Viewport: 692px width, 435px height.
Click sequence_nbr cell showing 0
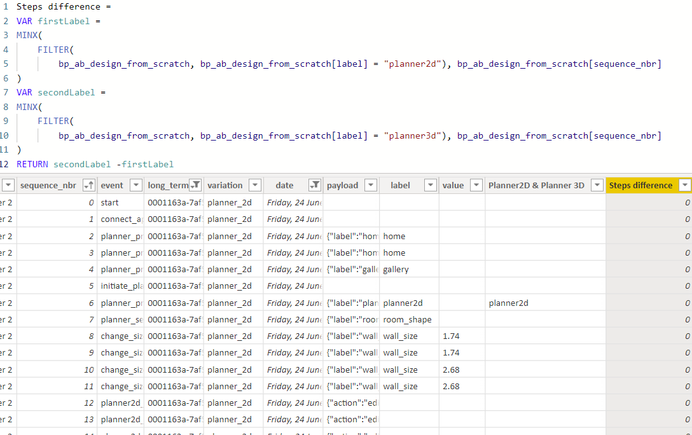coord(57,202)
